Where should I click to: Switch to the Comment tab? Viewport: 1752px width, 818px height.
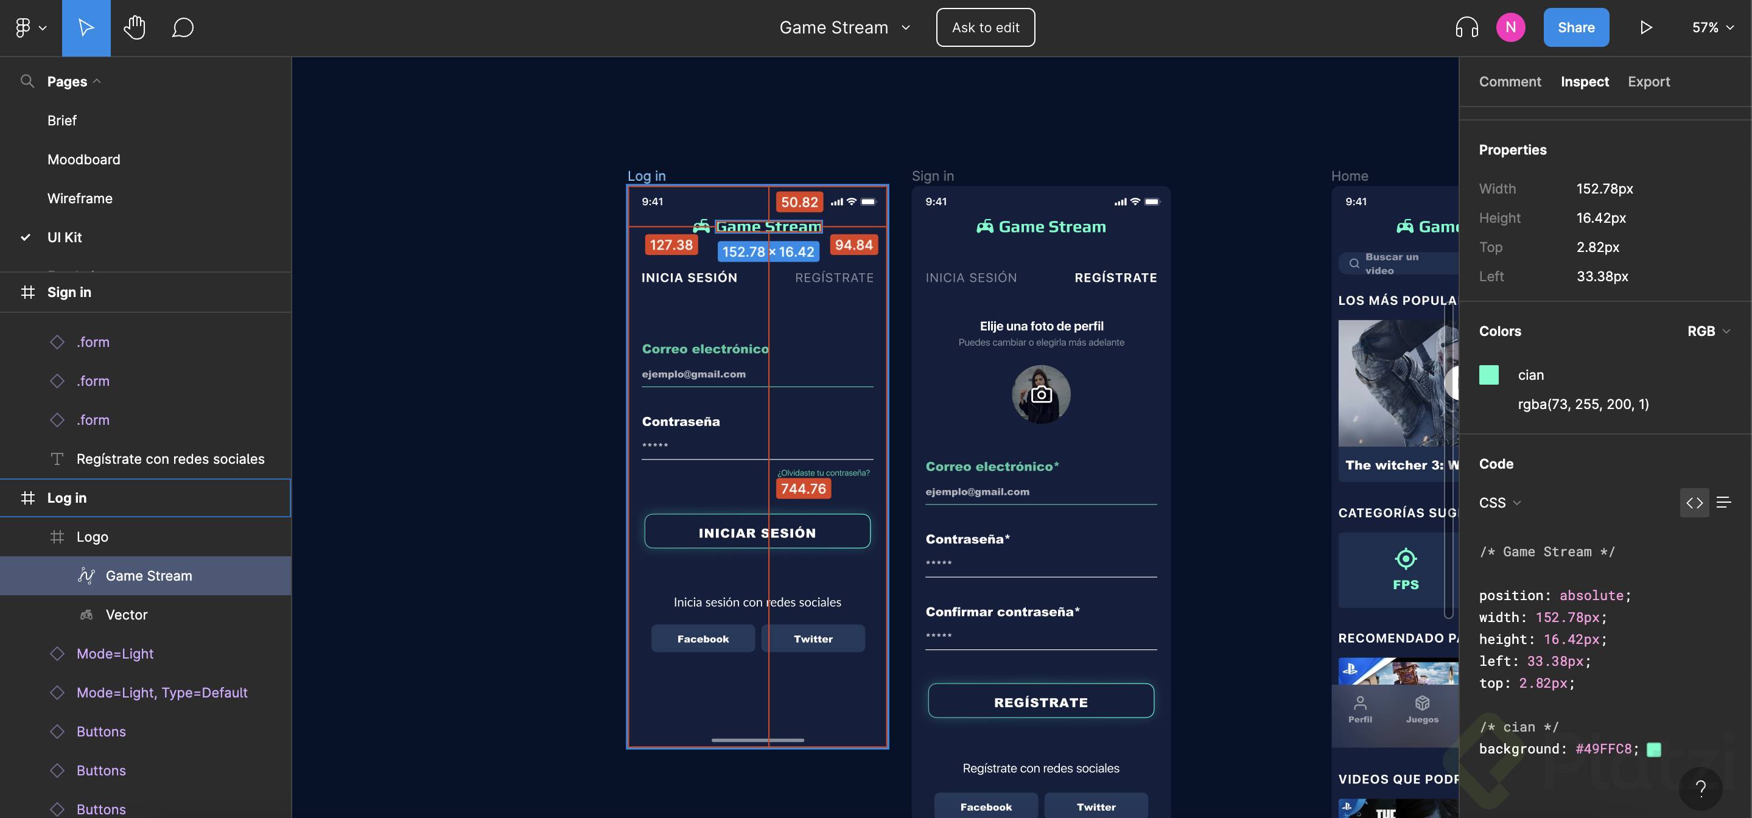point(1510,82)
